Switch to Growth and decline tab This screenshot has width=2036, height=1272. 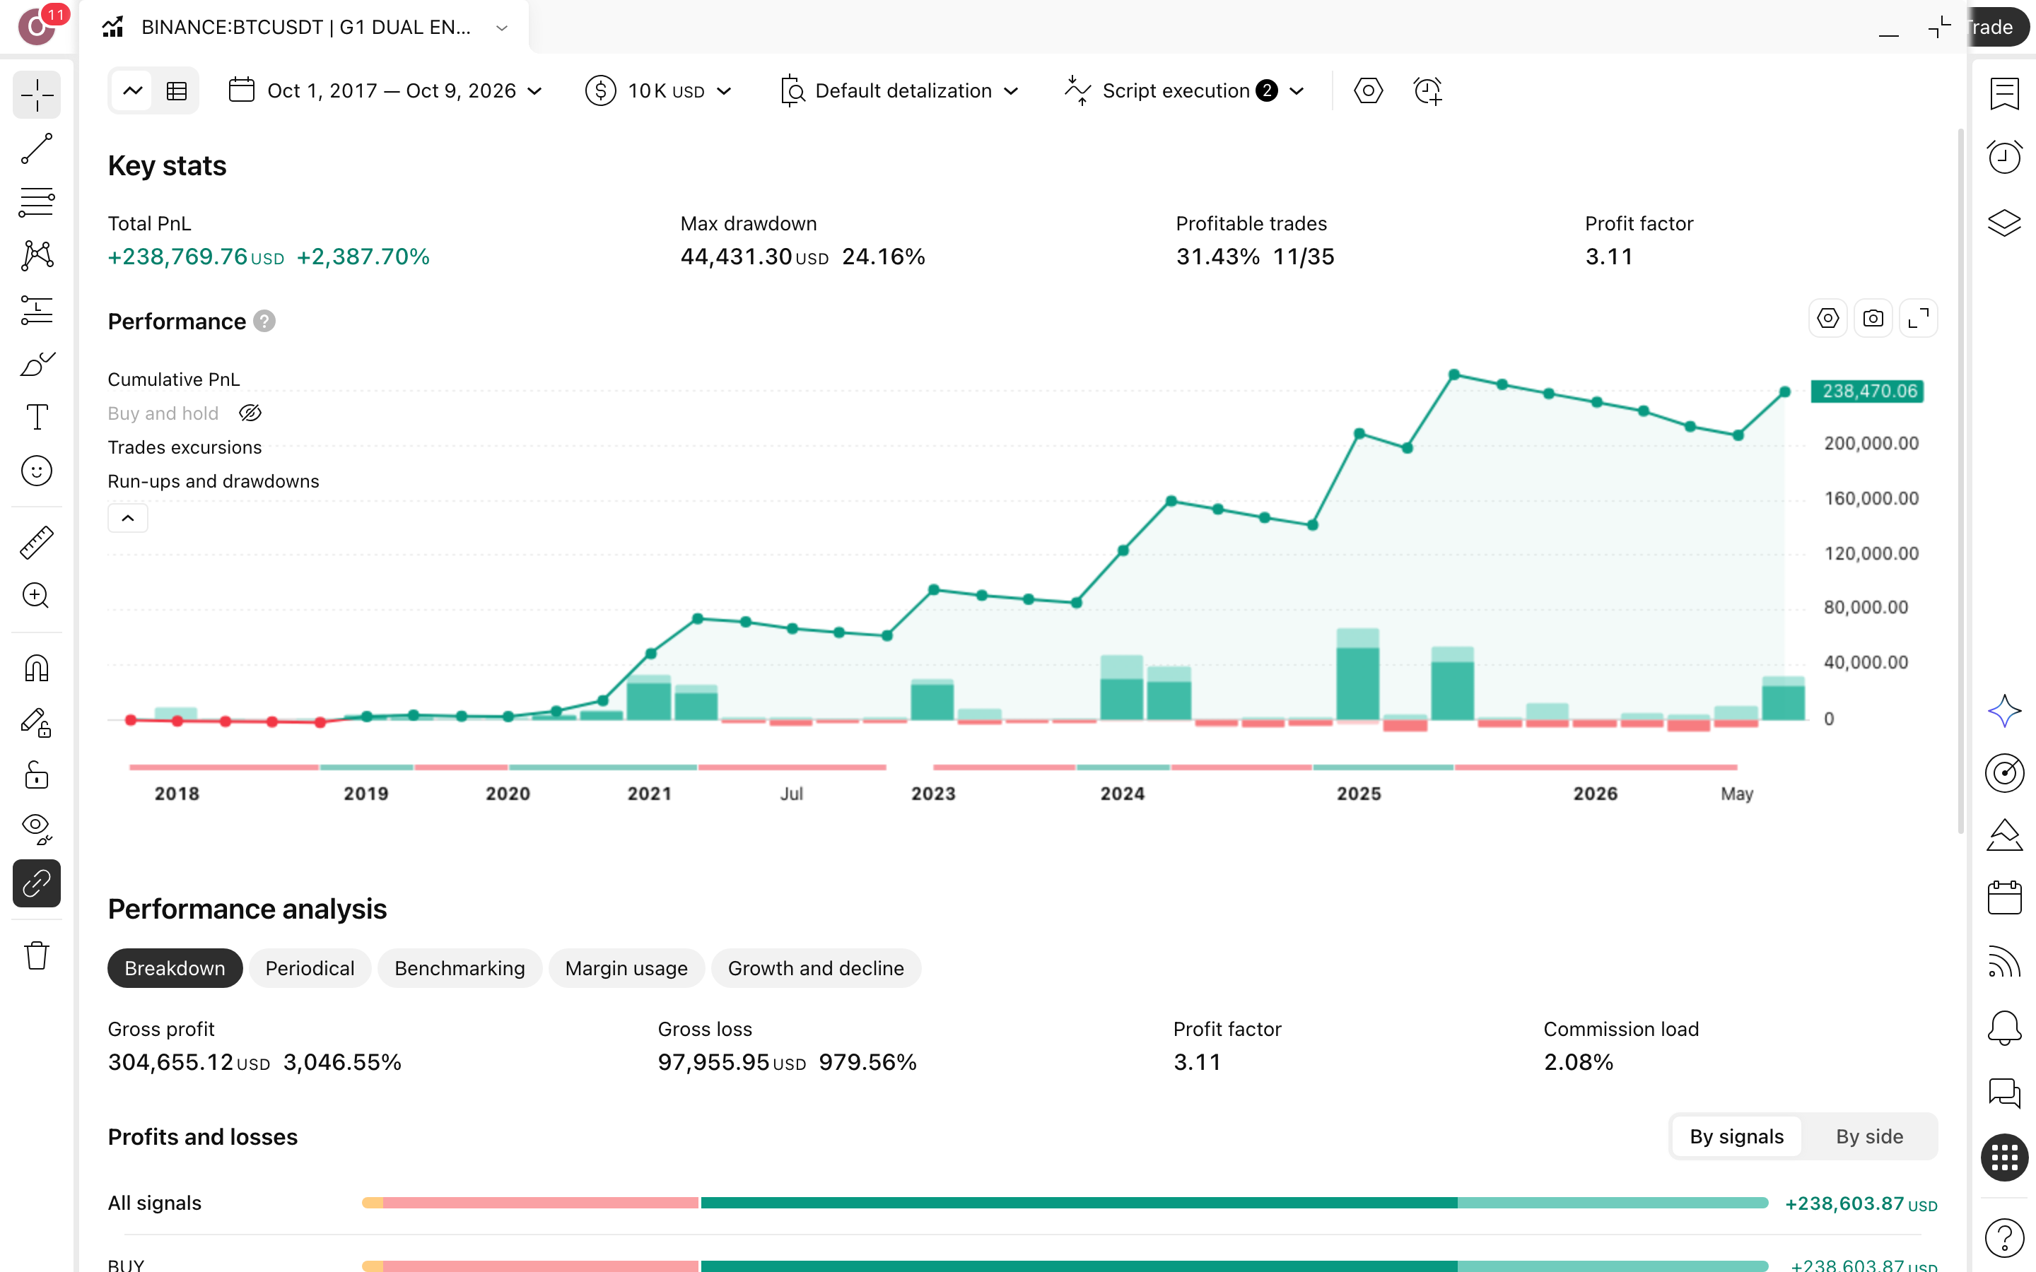(x=816, y=968)
